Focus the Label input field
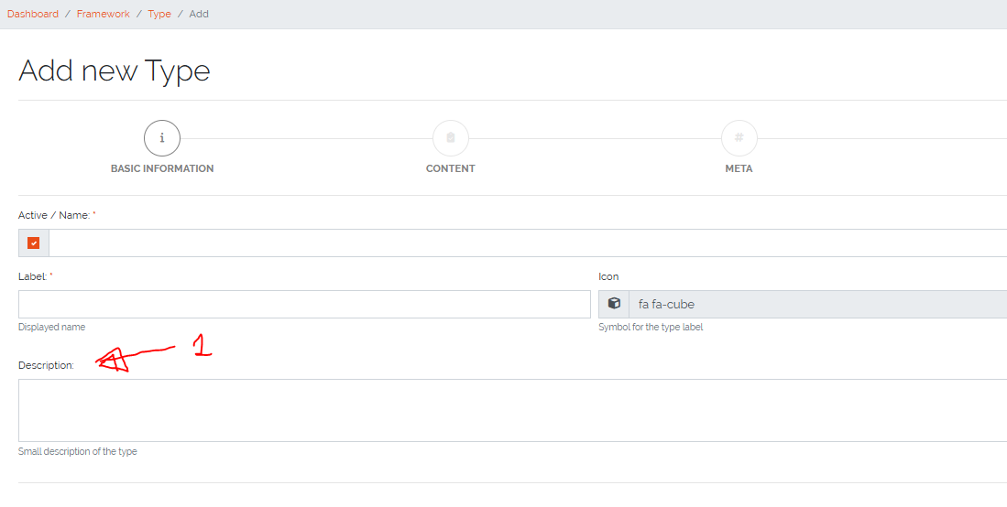1007x507 pixels. (x=304, y=304)
